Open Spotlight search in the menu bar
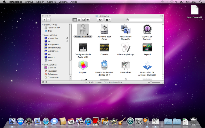The image size is (205, 128). coord(201,2)
